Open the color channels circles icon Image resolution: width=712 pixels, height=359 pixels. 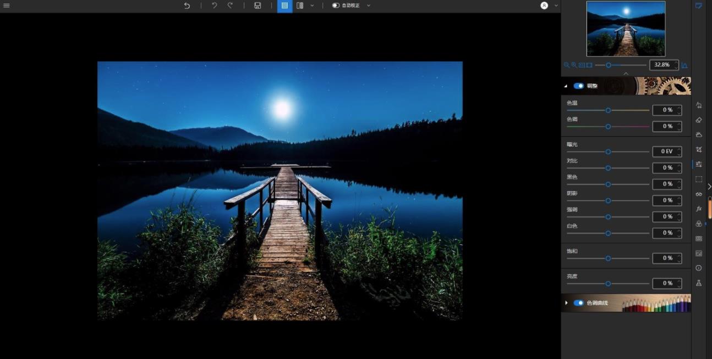click(699, 224)
